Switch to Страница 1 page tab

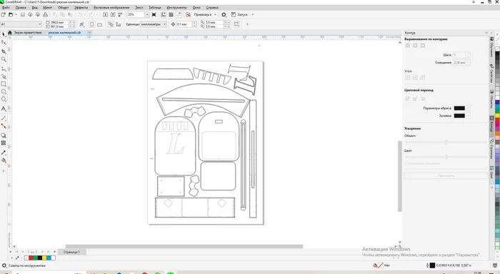71,252
